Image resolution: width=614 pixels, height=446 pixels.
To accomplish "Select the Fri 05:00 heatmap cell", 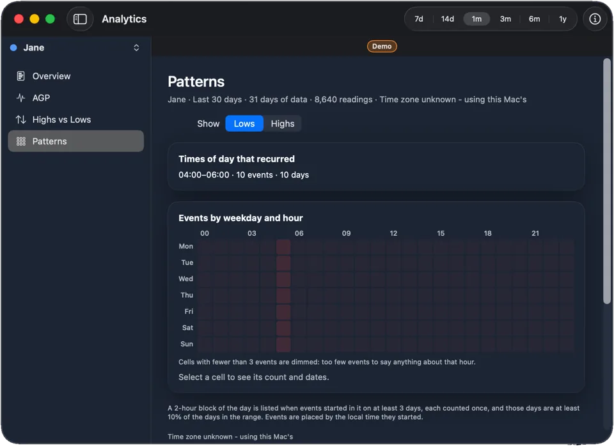I will [283, 312].
